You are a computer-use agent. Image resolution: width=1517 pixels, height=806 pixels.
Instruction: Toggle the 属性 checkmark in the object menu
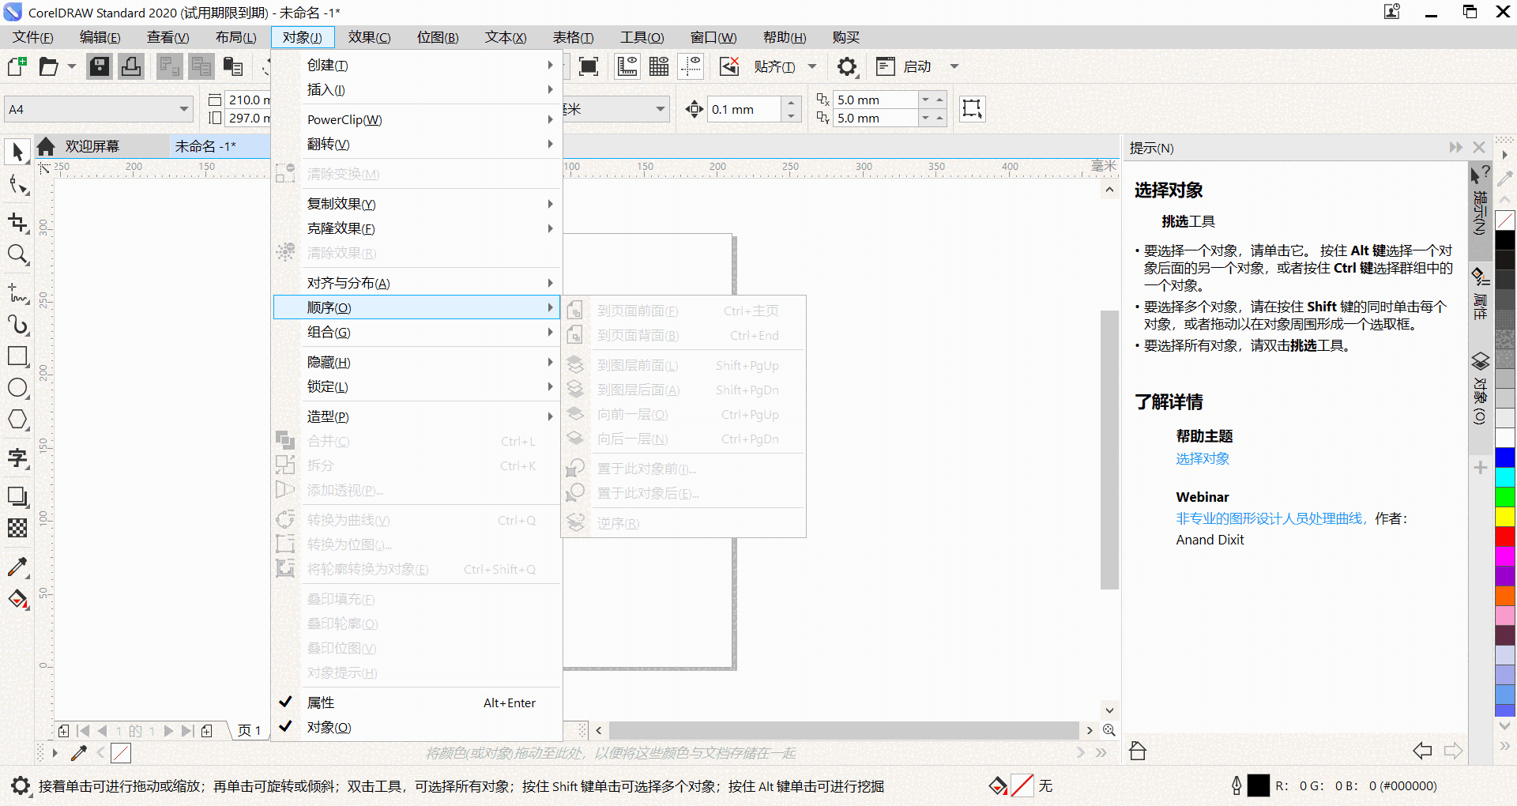coord(285,702)
